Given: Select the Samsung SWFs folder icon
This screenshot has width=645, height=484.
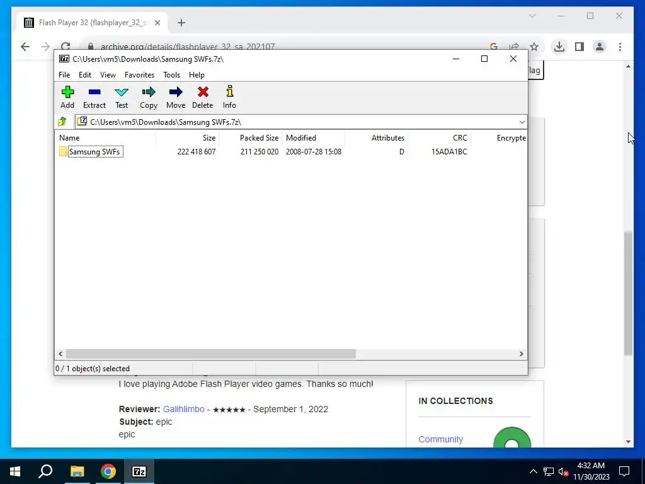Looking at the screenshot, I should pos(63,151).
